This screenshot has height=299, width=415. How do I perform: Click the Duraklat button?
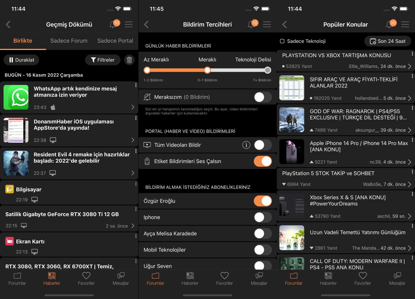[21, 60]
